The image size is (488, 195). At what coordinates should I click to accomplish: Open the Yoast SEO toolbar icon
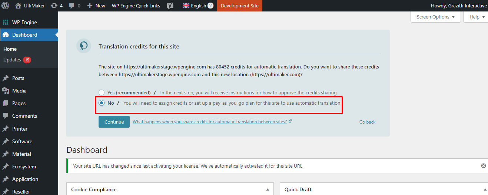pyautogui.click(x=170, y=6)
